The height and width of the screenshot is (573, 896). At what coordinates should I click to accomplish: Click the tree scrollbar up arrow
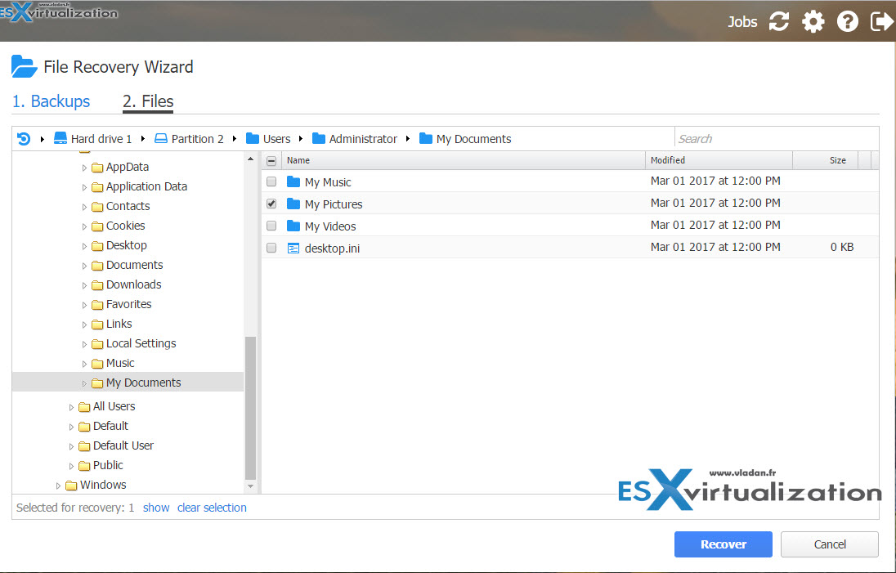coord(250,159)
